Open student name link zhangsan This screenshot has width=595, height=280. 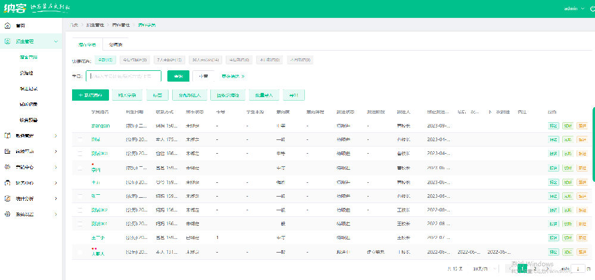pos(101,126)
